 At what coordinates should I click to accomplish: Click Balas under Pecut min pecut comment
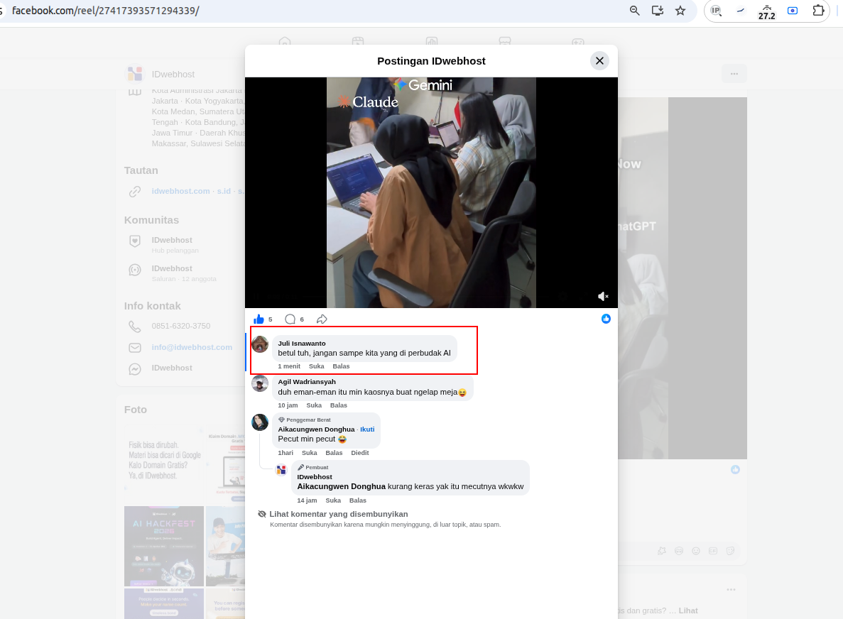click(334, 452)
